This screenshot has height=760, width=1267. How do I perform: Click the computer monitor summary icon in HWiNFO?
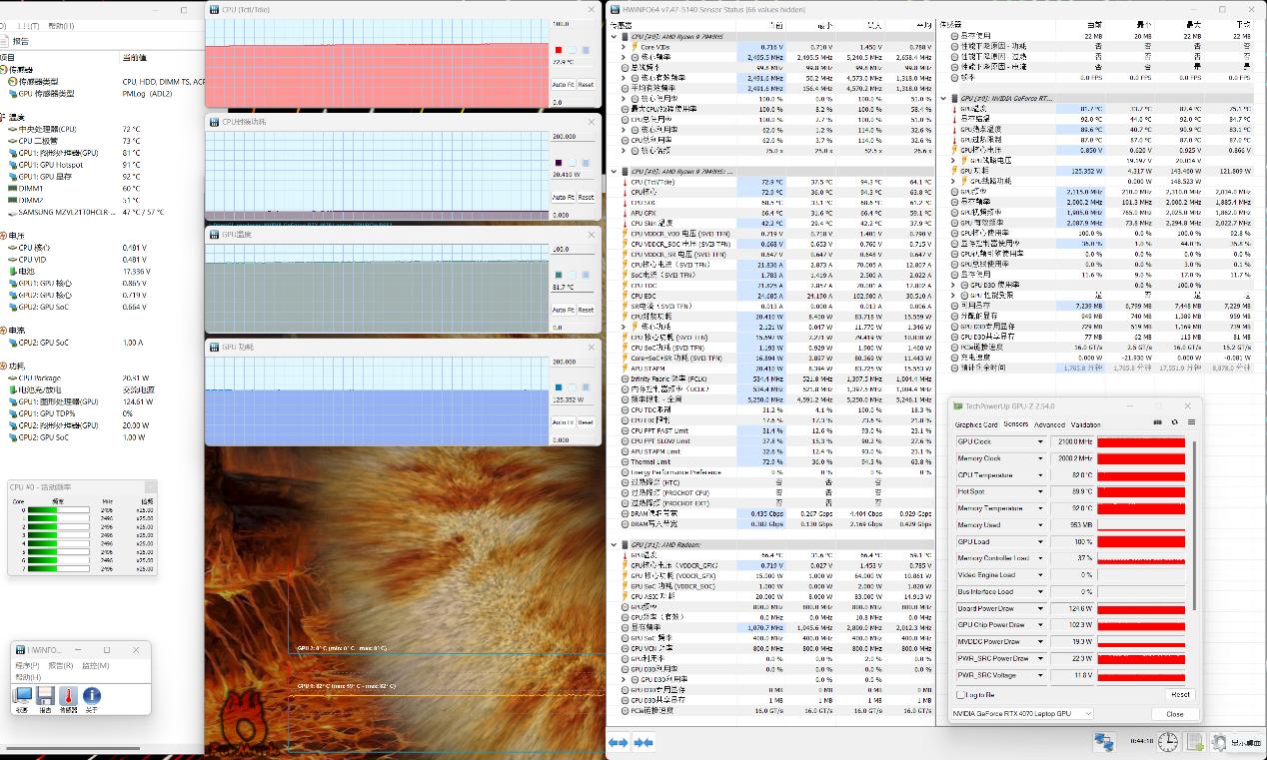pos(22,696)
